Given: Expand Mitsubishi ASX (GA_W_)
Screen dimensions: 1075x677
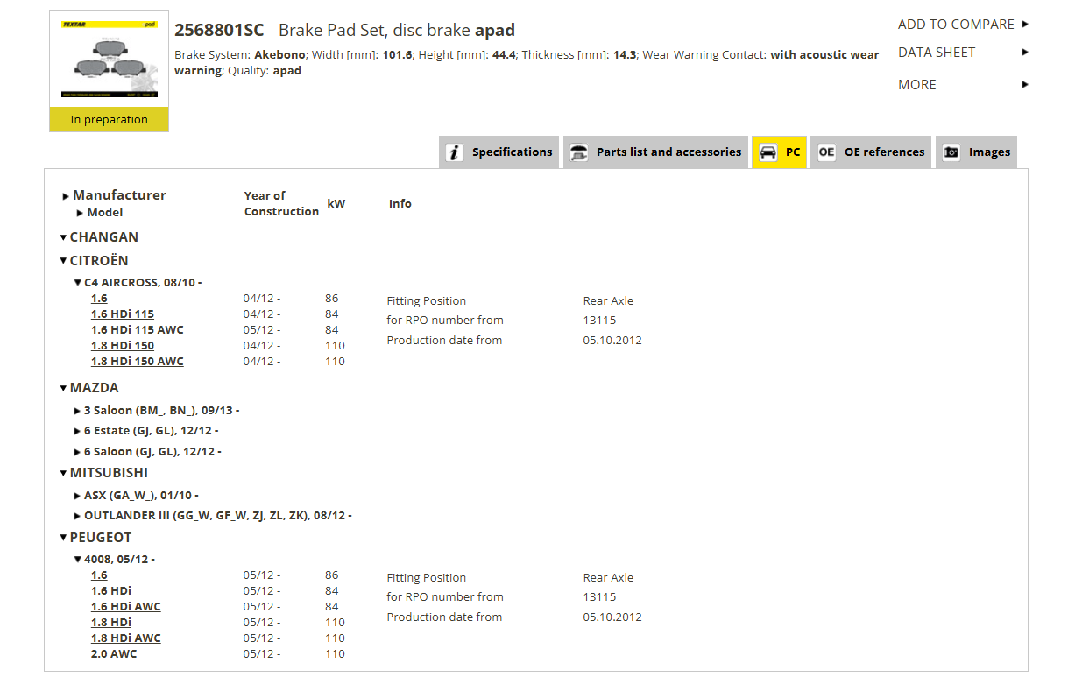Looking at the screenshot, I should pos(137,495).
